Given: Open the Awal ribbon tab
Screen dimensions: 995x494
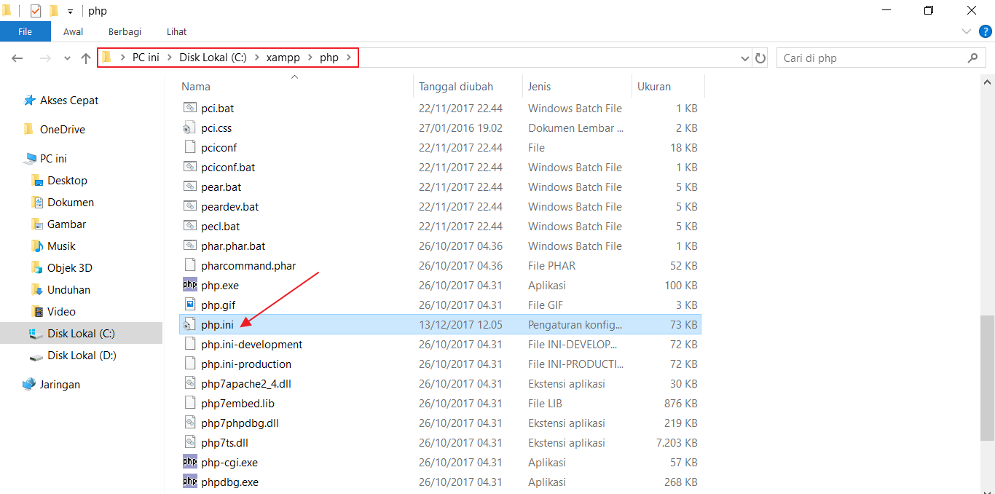Looking at the screenshot, I should [x=73, y=31].
